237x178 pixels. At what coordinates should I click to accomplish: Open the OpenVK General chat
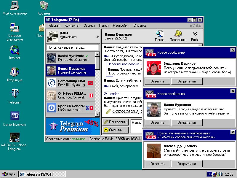pos(71,108)
